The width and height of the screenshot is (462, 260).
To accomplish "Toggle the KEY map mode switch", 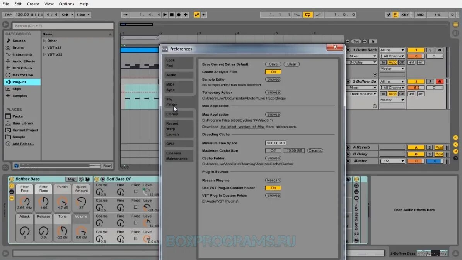I will coord(405,14).
